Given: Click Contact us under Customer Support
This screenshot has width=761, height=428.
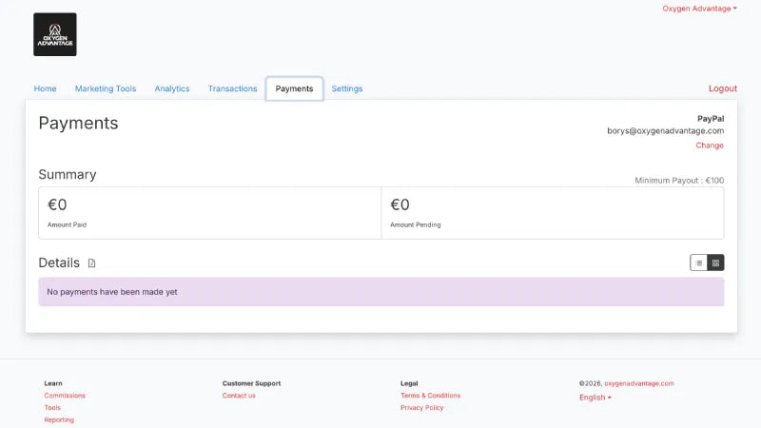Looking at the screenshot, I should [239, 396].
